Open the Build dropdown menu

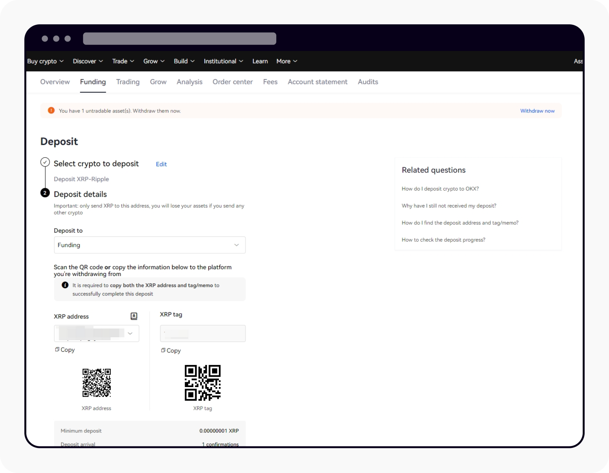(x=184, y=61)
